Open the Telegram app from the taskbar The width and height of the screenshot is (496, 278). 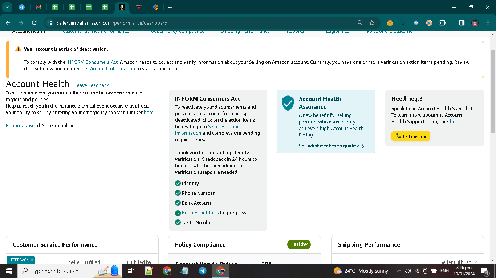click(x=203, y=271)
